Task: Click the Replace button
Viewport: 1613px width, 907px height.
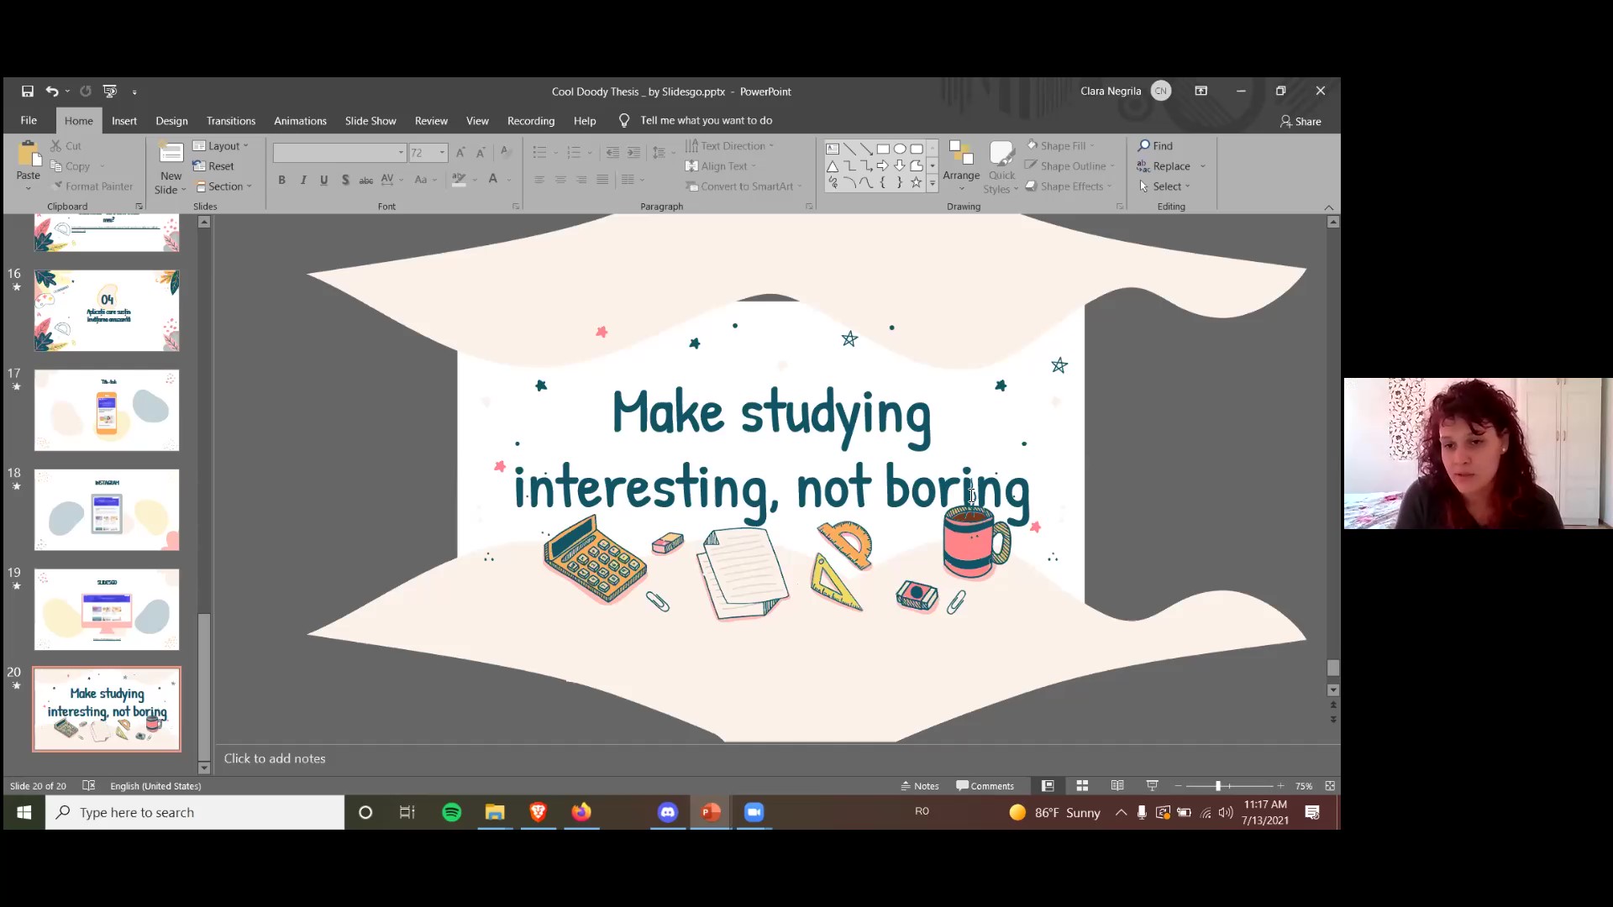Action: point(1171,166)
